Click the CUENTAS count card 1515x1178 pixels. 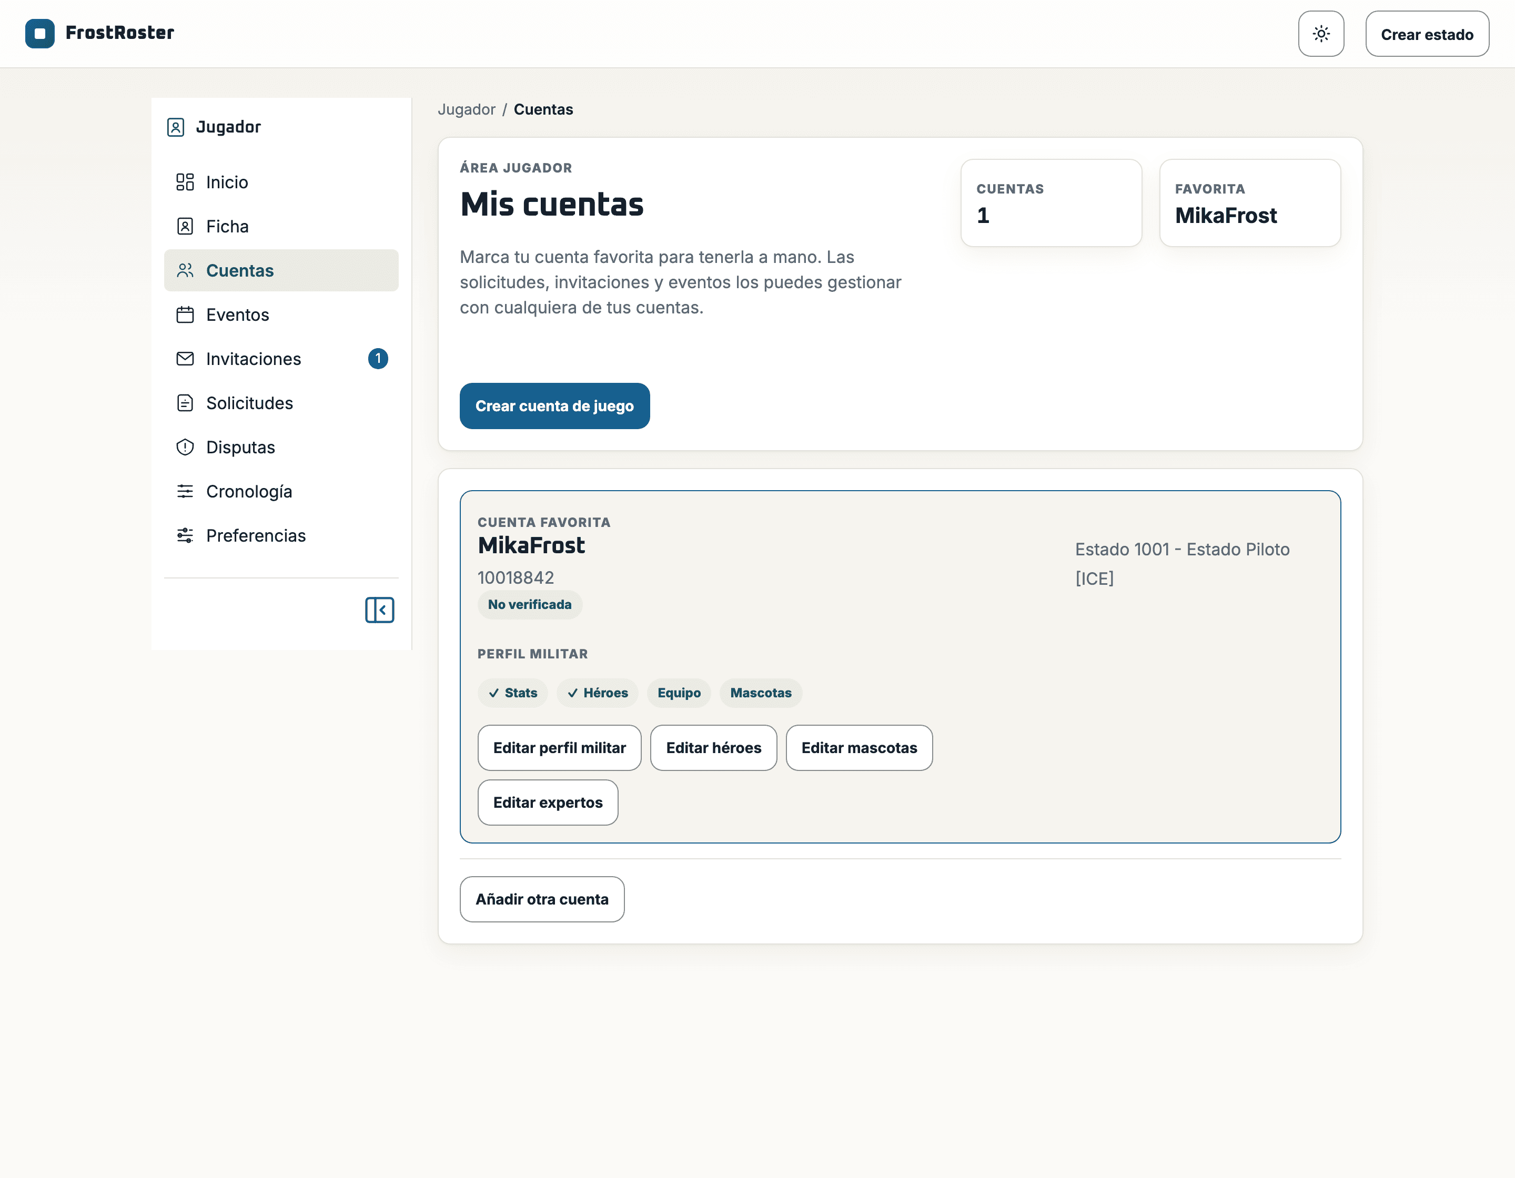coord(1051,203)
